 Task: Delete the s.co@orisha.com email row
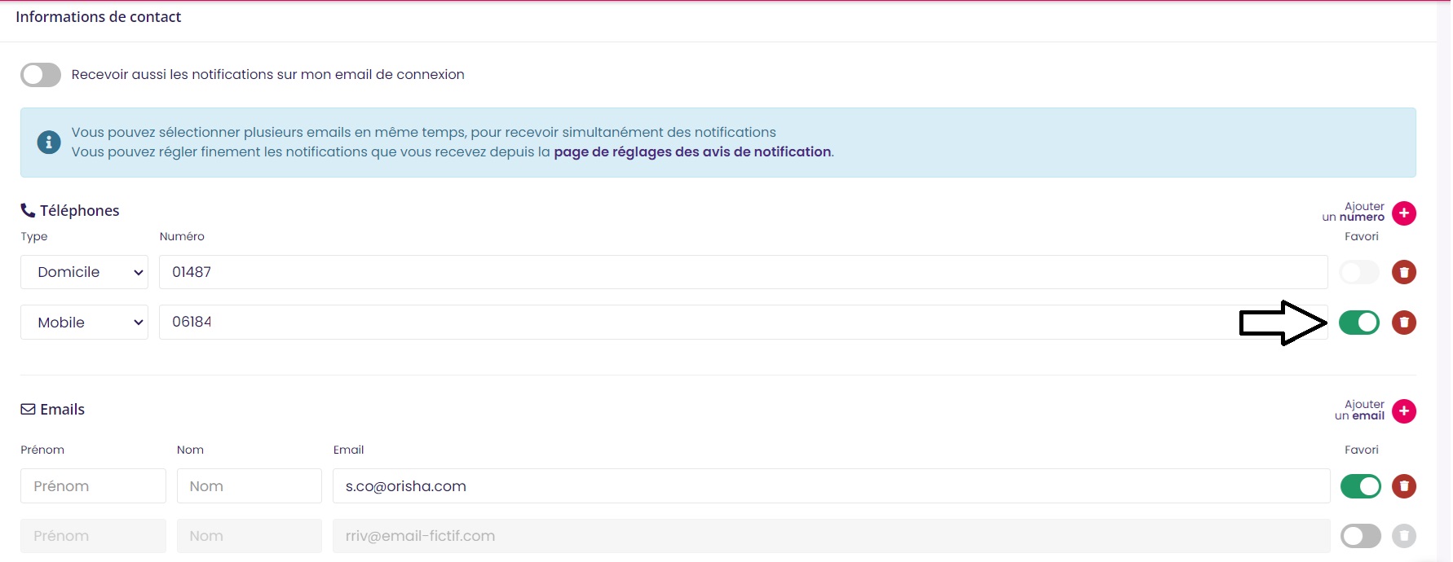(x=1403, y=486)
